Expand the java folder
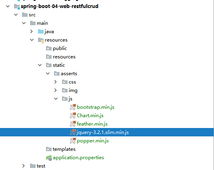Screen dimensions: 214x170 32,32
